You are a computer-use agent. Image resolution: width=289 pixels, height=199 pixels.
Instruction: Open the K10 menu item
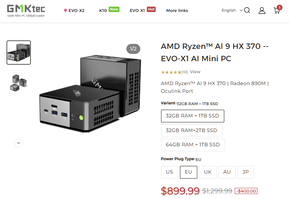pos(103,10)
